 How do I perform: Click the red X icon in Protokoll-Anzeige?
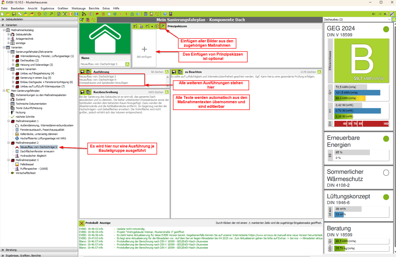(82, 223)
